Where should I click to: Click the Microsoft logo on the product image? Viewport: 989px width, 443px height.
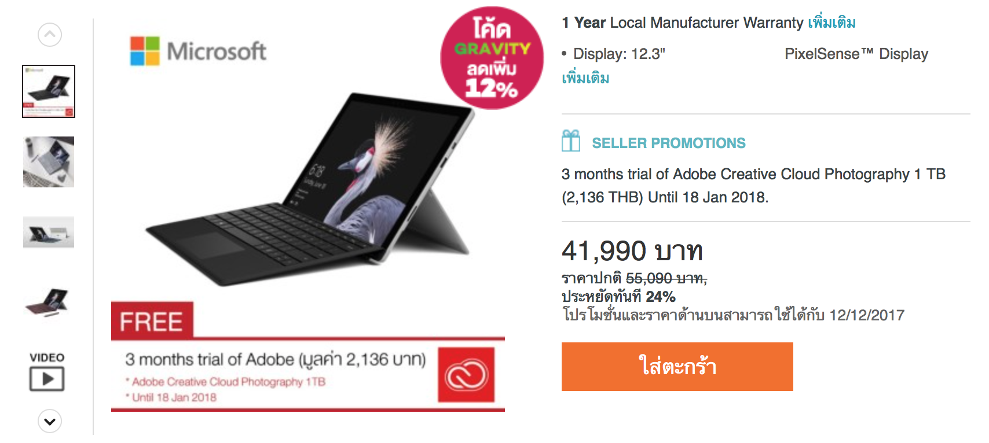pos(198,51)
